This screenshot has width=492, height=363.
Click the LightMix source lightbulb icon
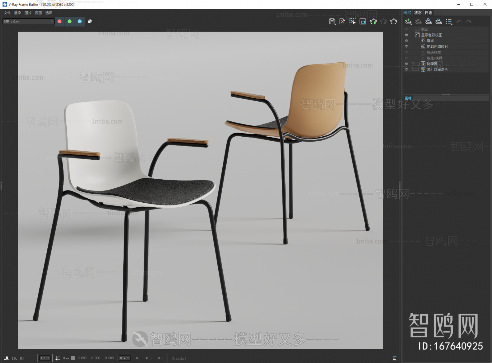(x=423, y=70)
